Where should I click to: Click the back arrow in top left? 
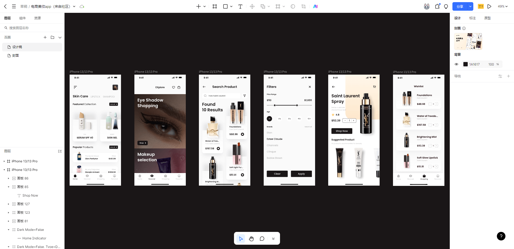coord(5,6)
